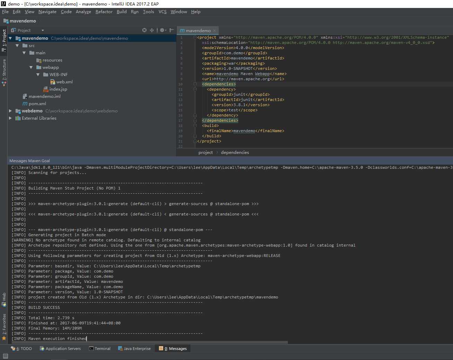Viewport: 453px width, 360px height.
Task: Open the Run menu
Action: click(x=135, y=12)
